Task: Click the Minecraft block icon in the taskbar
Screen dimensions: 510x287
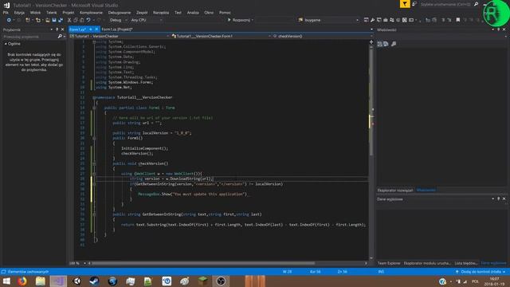Action: tap(203, 281)
